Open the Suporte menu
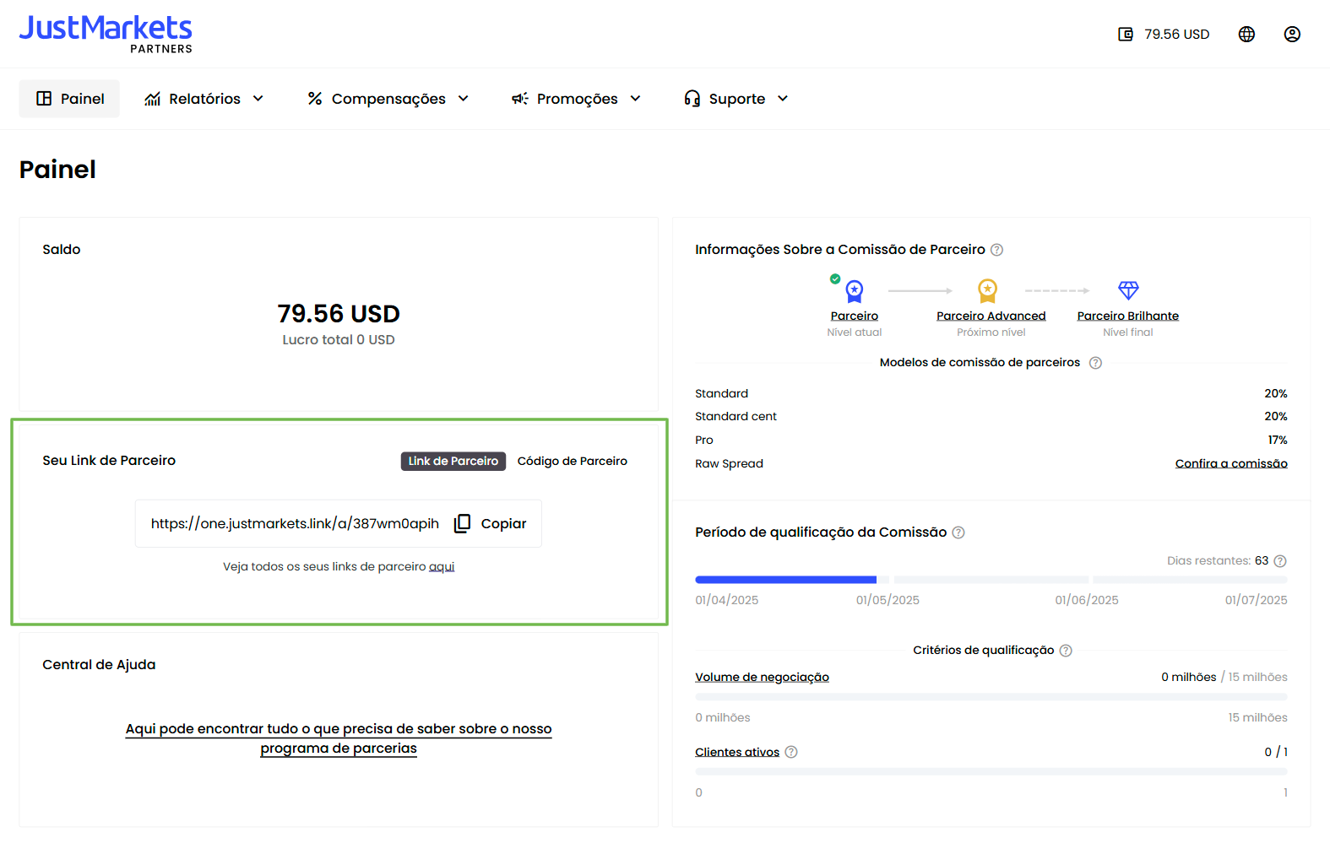This screenshot has height=854, width=1330. (x=736, y=99)
